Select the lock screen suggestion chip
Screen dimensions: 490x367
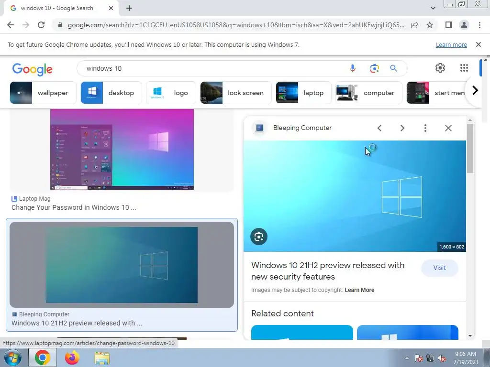pyautogui.click(x=236, y=93)
